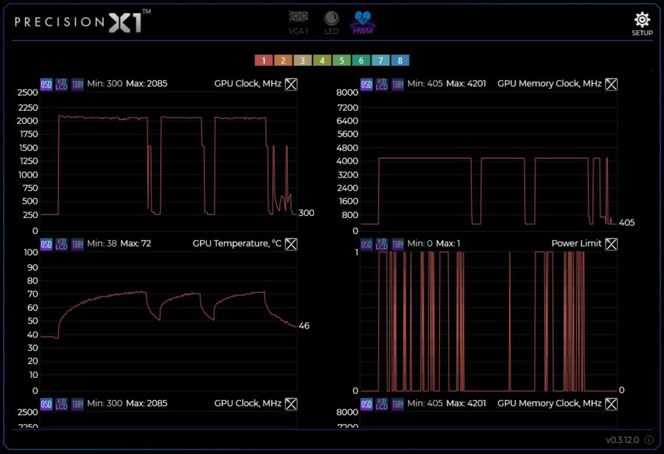Toggle OSD on bottom GPU Memory Clock graph
The image size is (664, 454).
[366, 404]
